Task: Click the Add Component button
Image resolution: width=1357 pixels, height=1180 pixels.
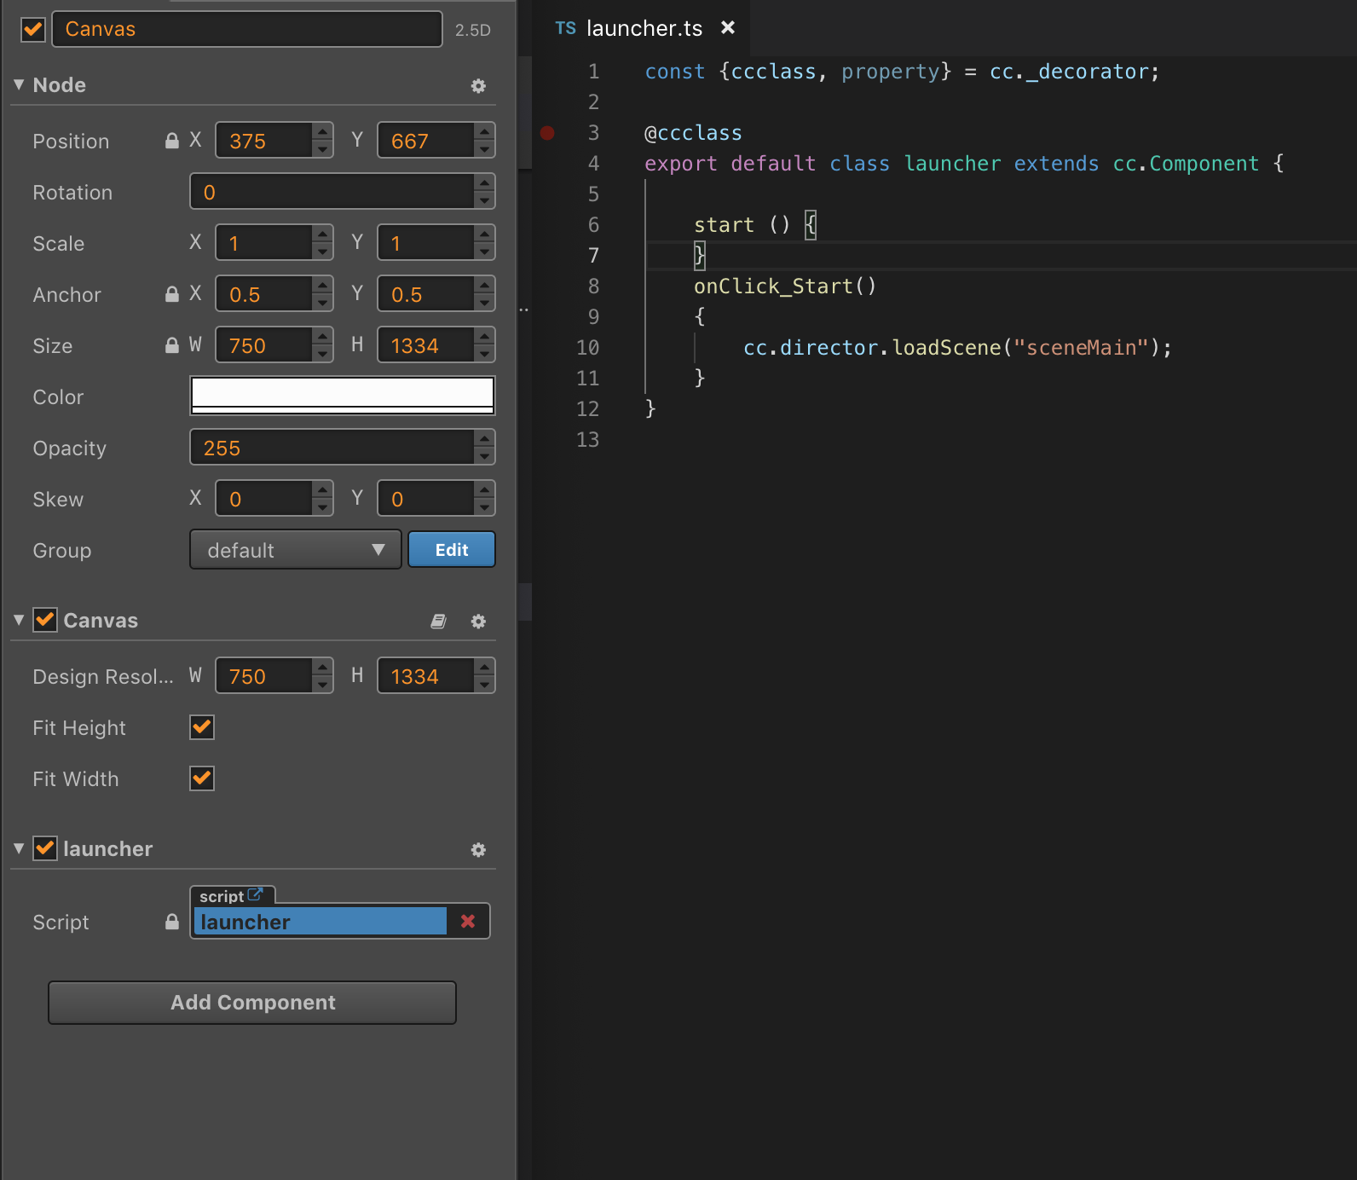Action: [x=252, y=1003]
